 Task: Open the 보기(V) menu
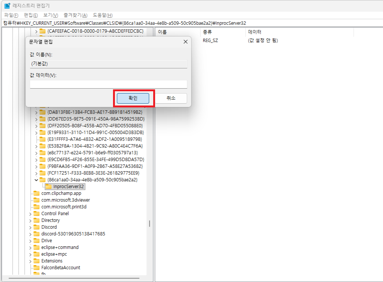(x=51, y=15)
